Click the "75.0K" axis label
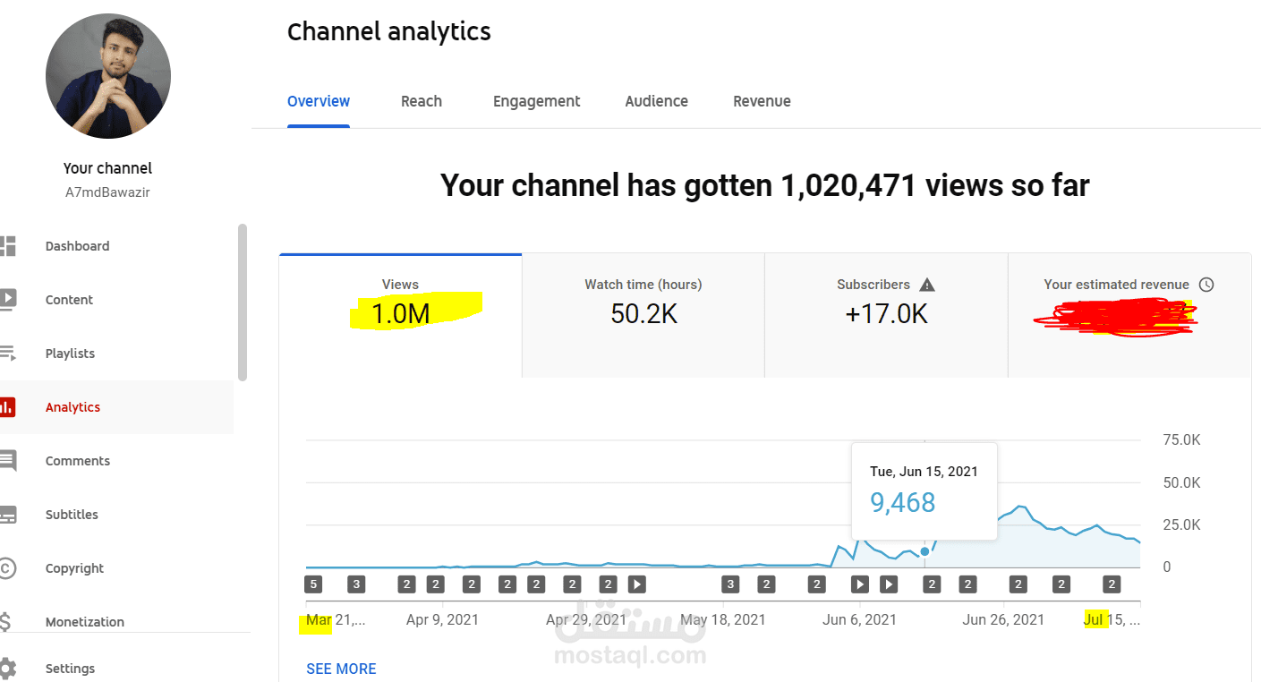Screen dimensions: 1261x682 1181,439
